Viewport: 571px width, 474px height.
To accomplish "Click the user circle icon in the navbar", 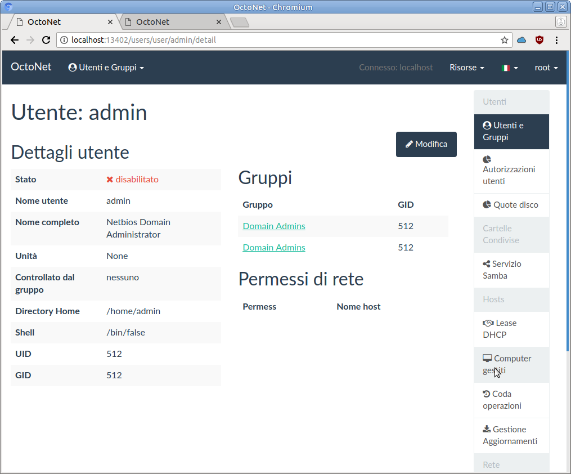I will point(73,68).
